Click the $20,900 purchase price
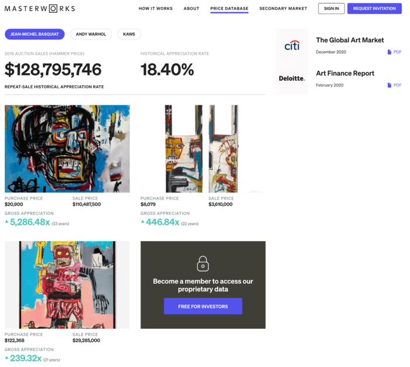 coord(14,204)
